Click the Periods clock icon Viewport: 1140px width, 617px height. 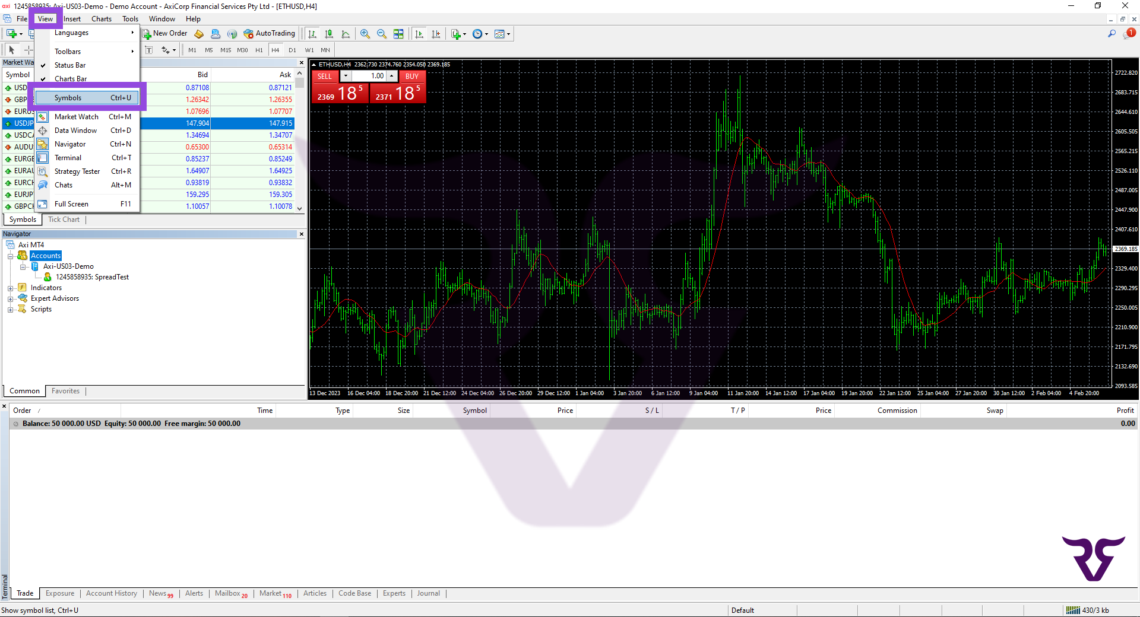[477, 34]
